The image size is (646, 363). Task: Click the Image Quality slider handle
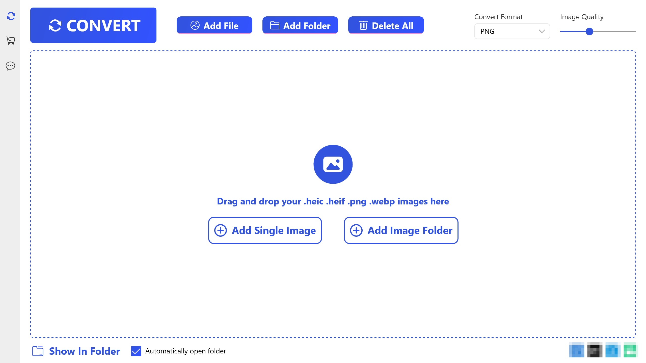tap(589, 32)
